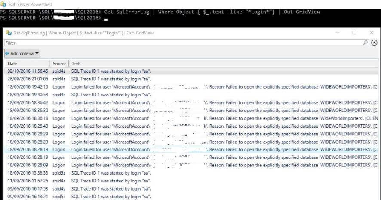Minimize the Out-GridView window

point(338,33)
